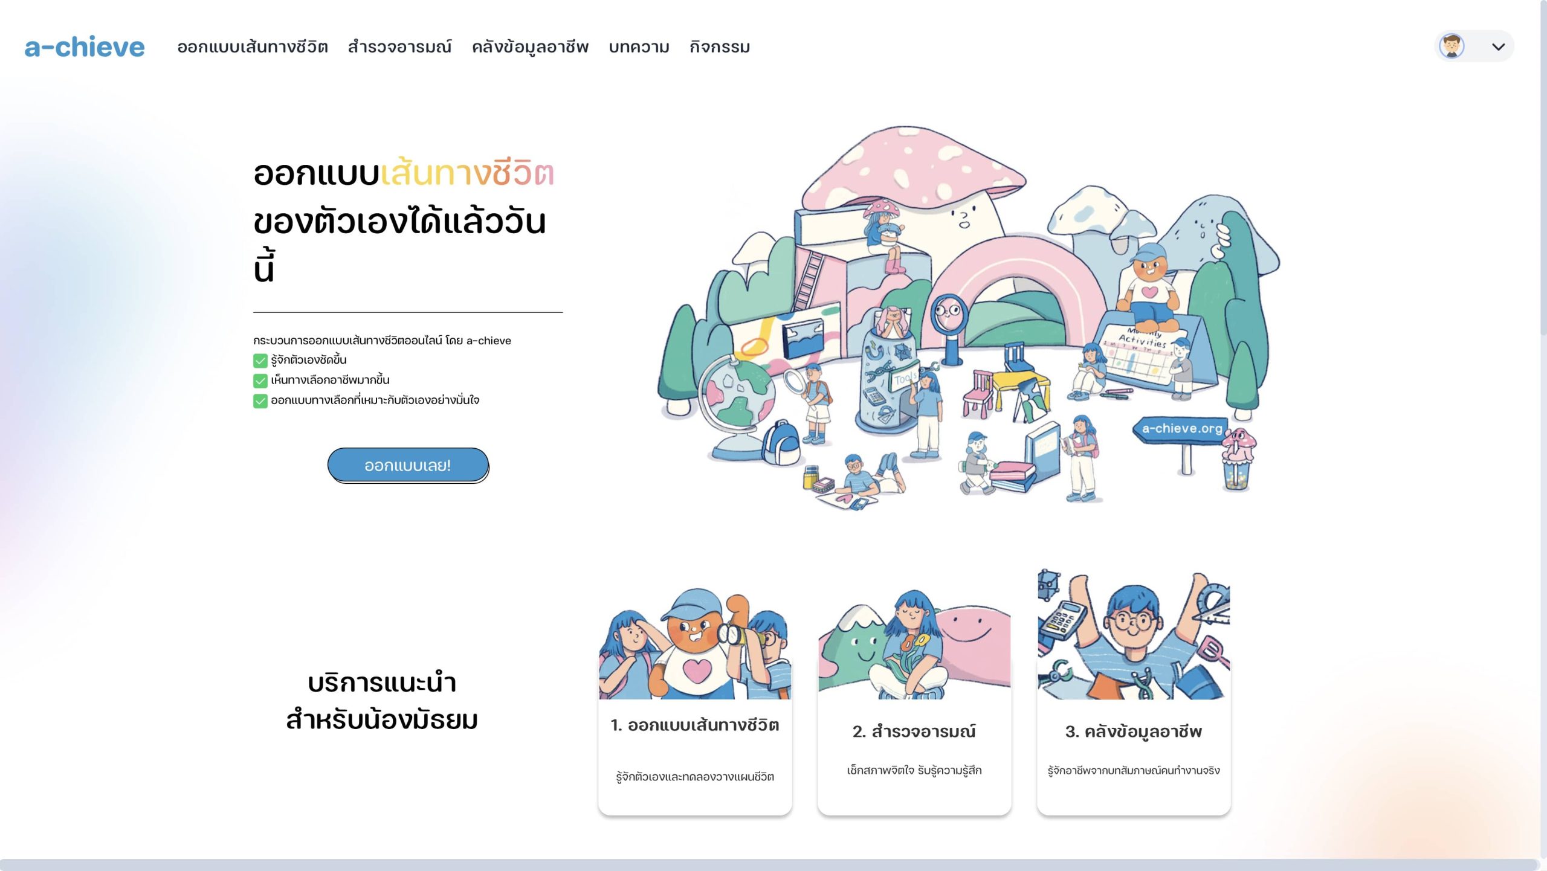
Task: Click the ออกแบบเลย! button
Action: coord(408,465)
